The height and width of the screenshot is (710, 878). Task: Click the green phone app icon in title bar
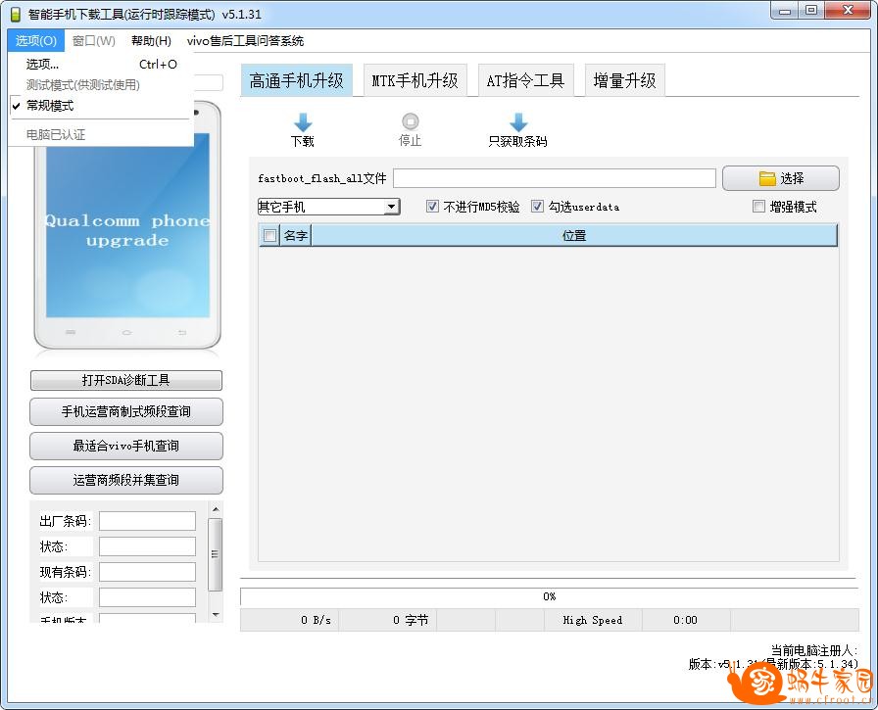pyautogui.click(x=16, y=15)
